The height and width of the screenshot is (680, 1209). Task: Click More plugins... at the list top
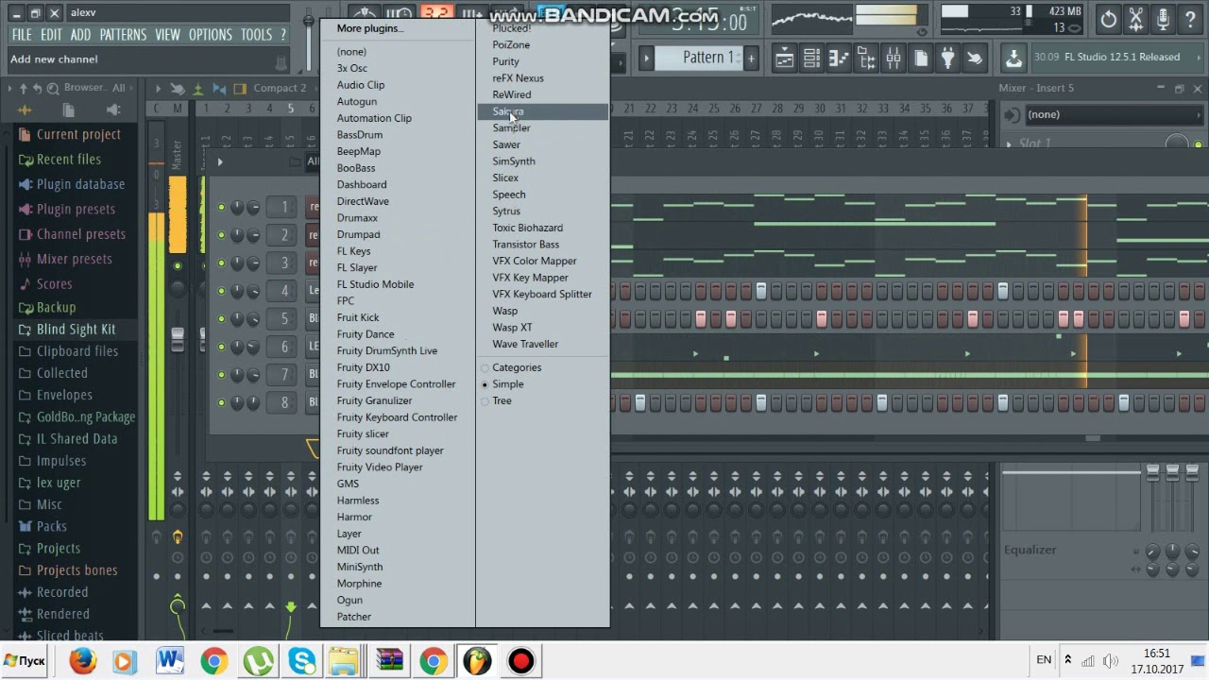369,28
